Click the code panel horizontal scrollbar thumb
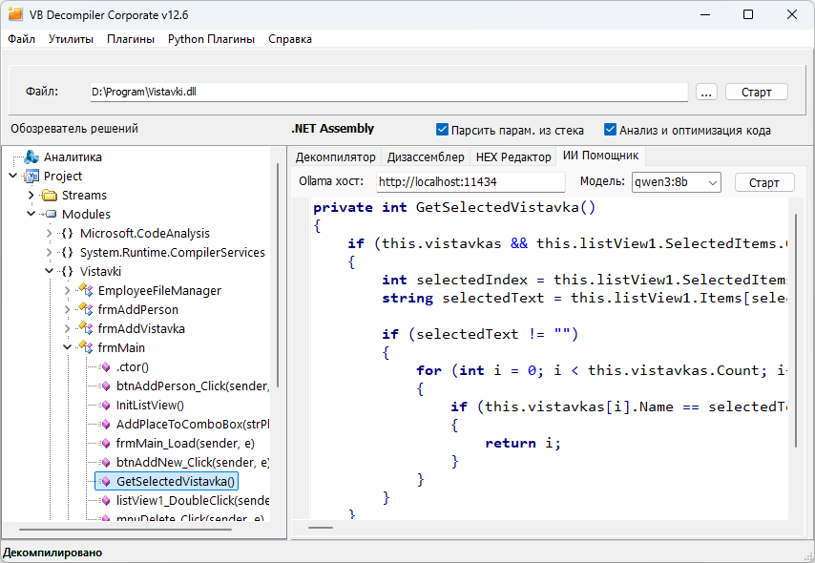Image resolution: width=815 pixels, height=563 pixels. 321,528
